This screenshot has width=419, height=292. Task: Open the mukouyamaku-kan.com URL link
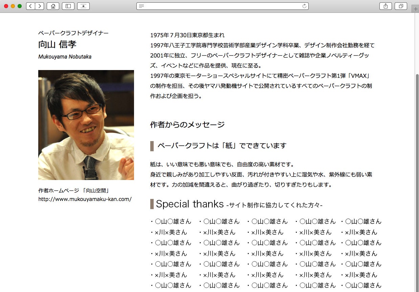pyautogui.click(x=85, y=199)
